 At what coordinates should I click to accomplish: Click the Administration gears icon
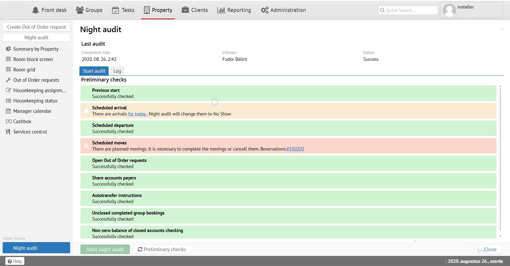tap(265, 10)
